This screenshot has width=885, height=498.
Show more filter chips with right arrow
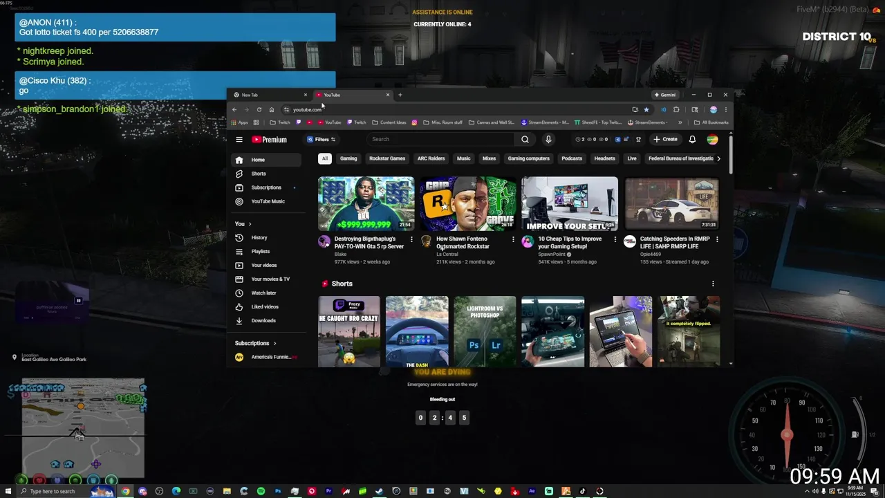pyautogui.click(x=718, y=158)
